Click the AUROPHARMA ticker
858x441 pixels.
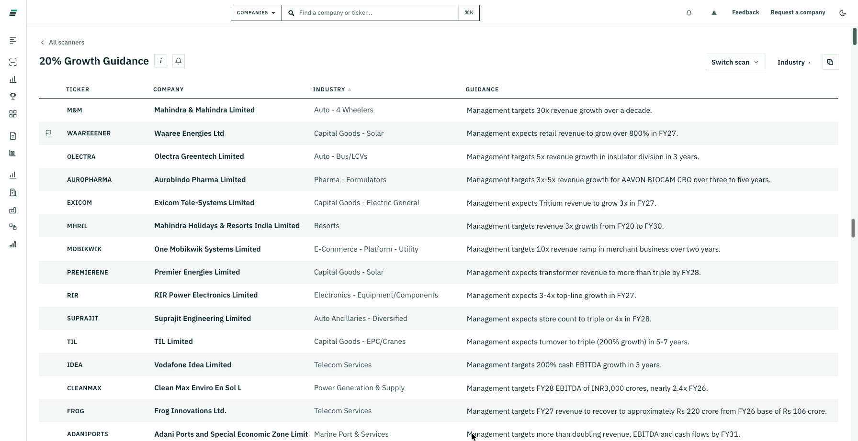point(90,180)
